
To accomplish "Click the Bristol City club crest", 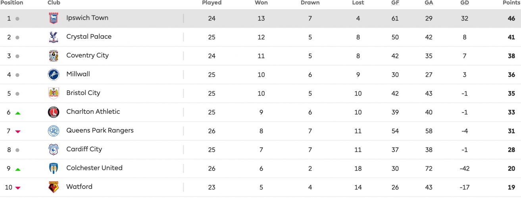I will (x=53, y=93).
